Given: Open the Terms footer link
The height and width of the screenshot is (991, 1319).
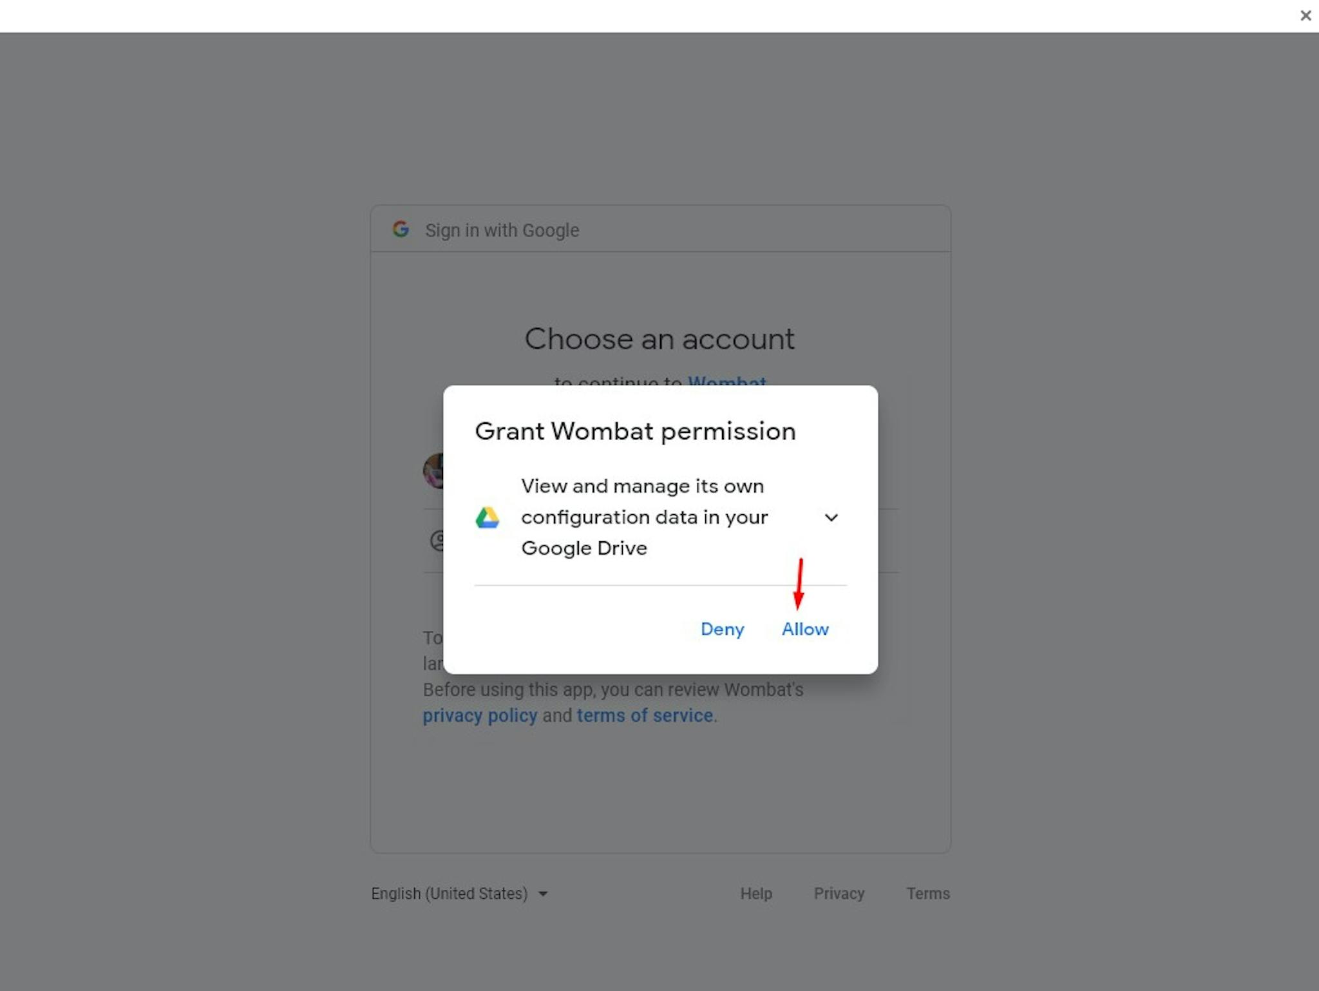Looking at the screenshot, I should point(928,894).
